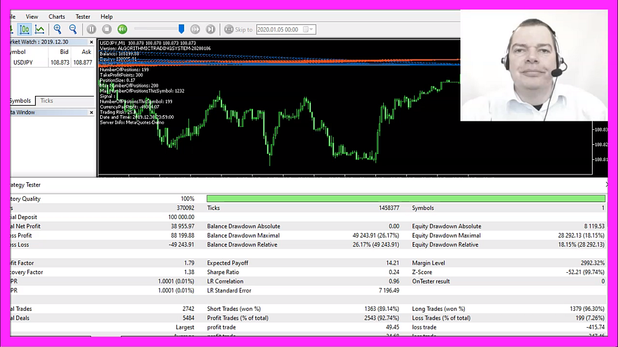The width and height of the screenshot is (618, 347).
Task: Switch to line chart mode icon
Action: (40, 29)
